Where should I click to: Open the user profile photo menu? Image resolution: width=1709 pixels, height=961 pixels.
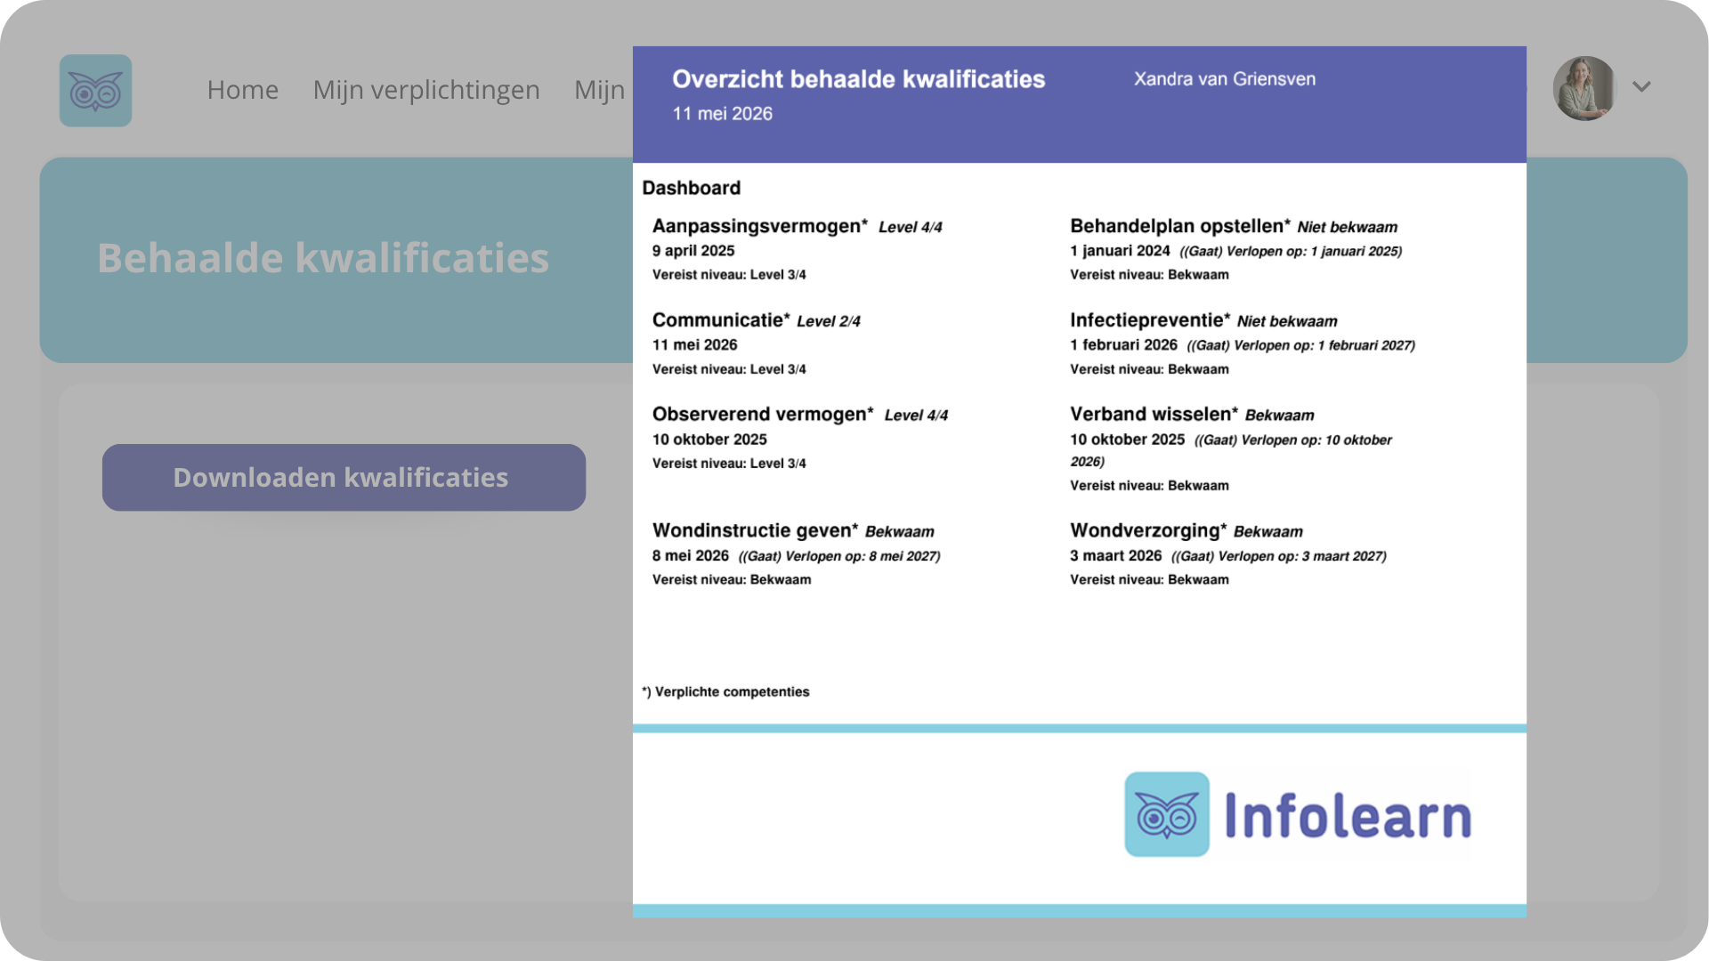[x=1584, y=88]
